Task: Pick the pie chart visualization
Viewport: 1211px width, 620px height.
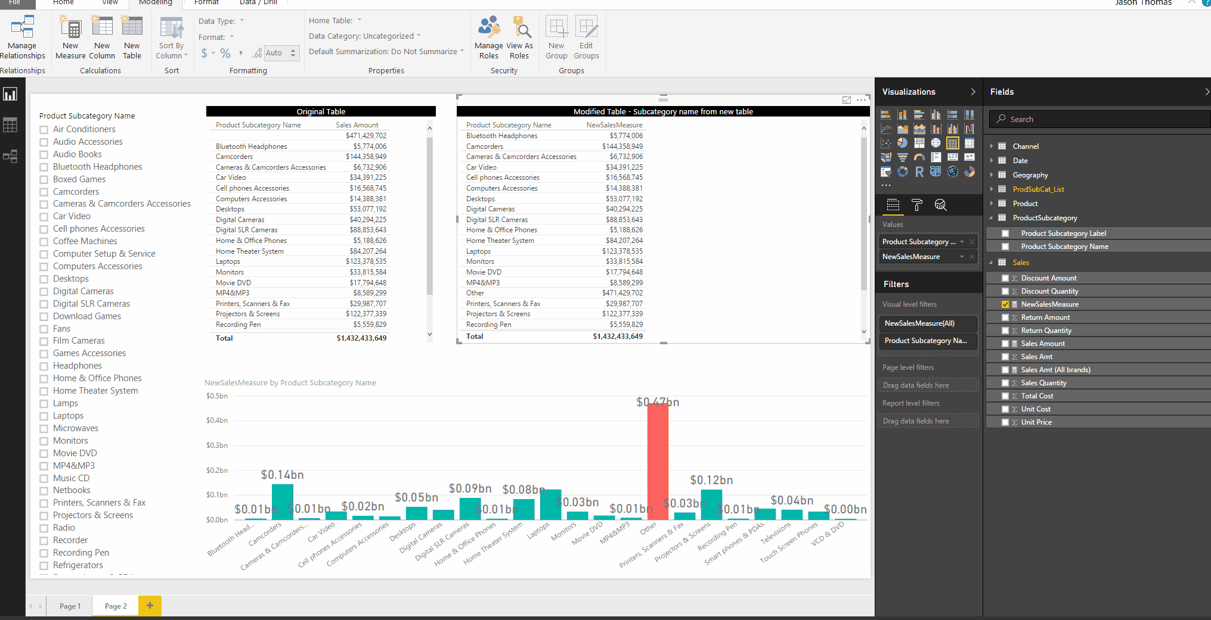Action: 903,143
